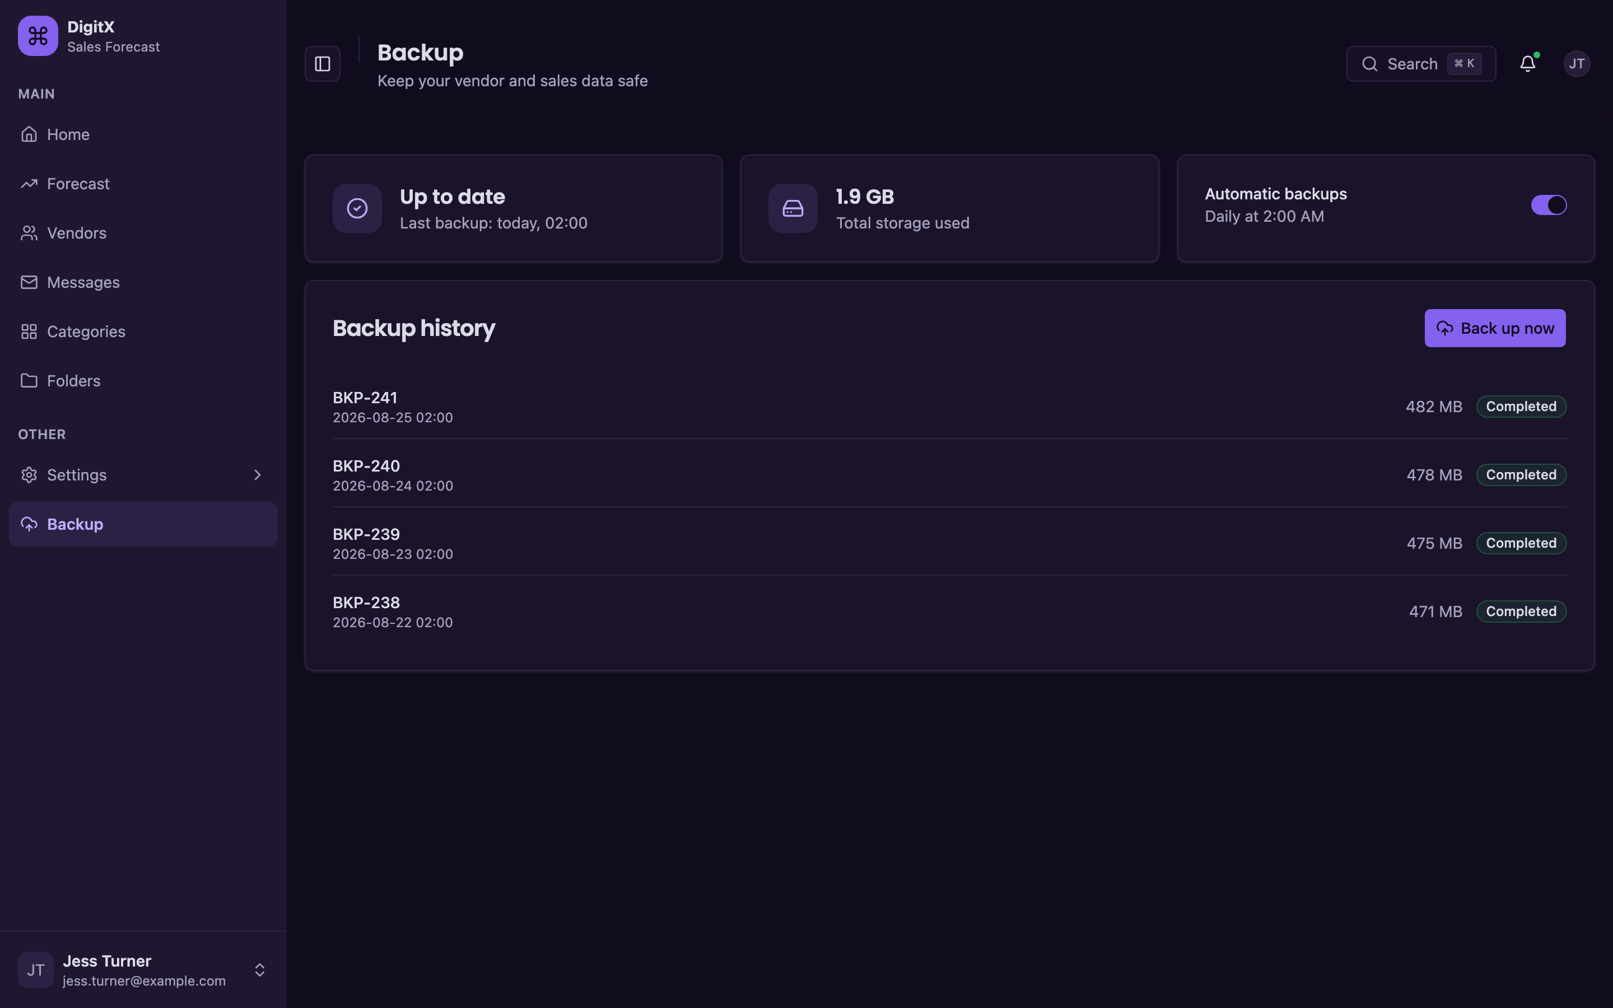Open notifications bell icon

click(1528, 64)
